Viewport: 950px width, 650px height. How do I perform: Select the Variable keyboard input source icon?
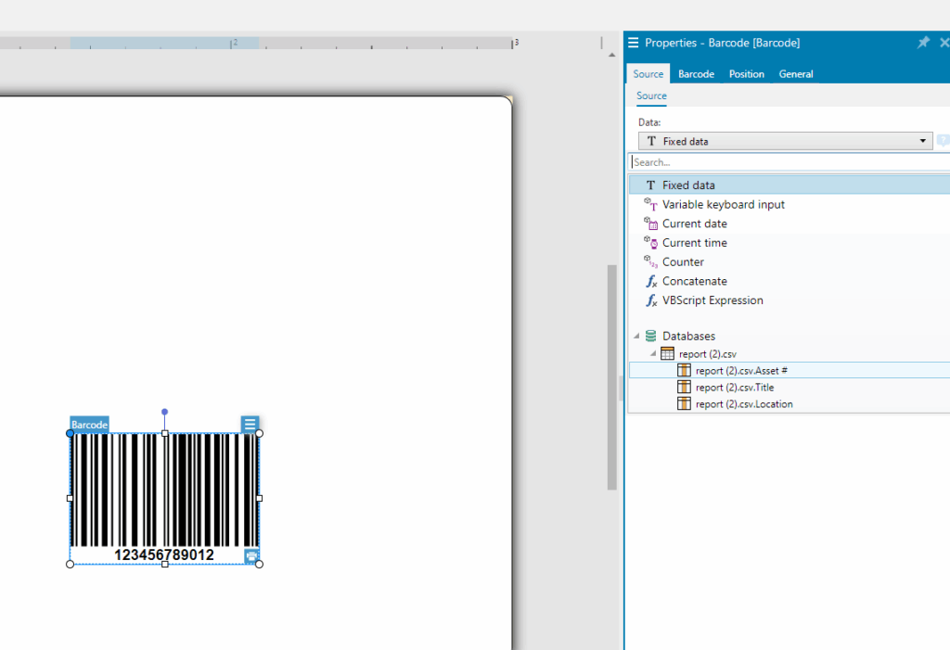[651, 204]
